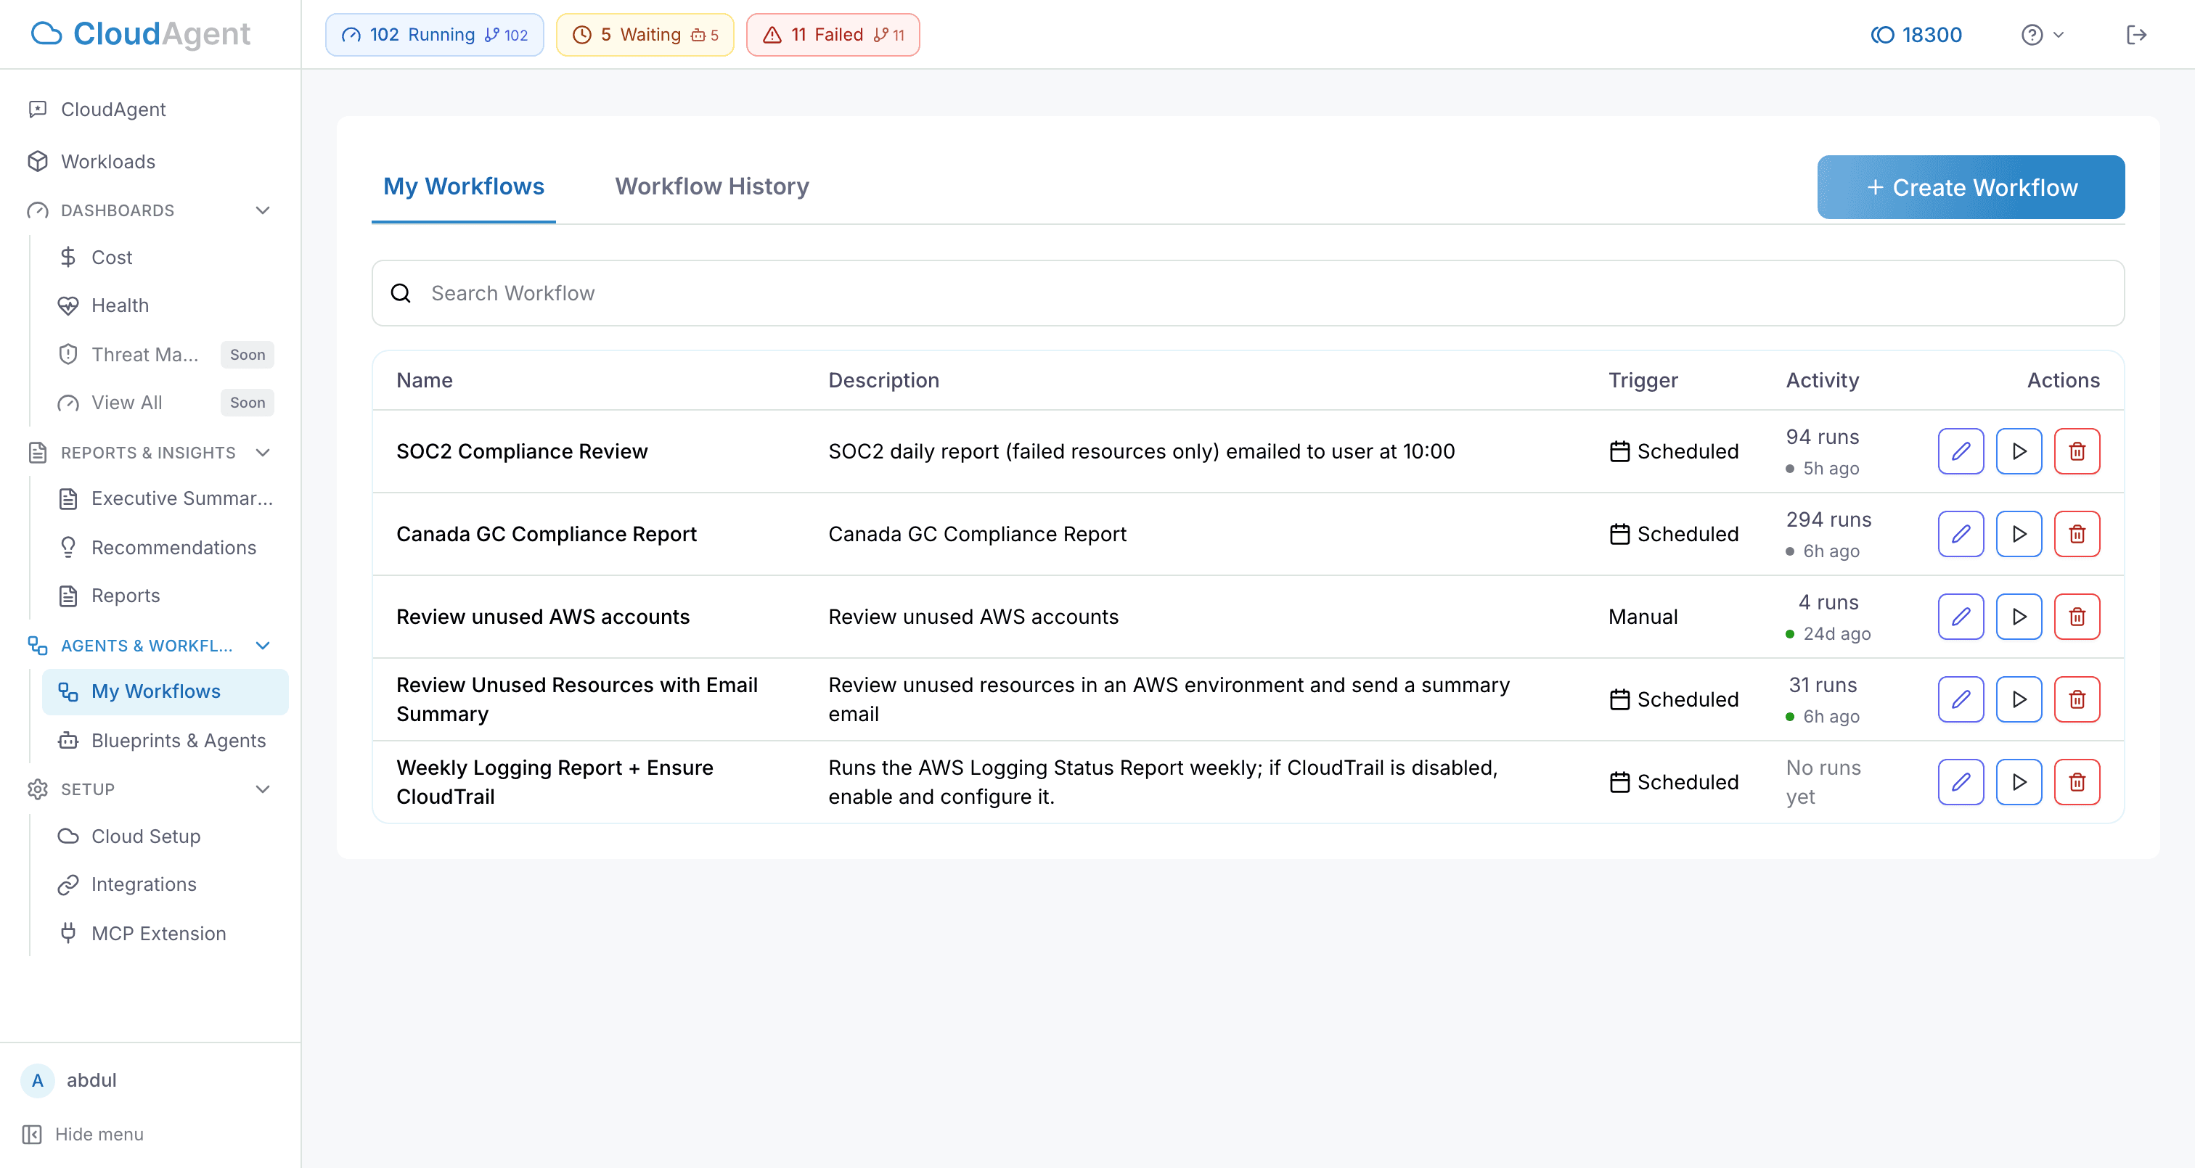
Task: Click the Create Workflow button
Action: click(1969, 186)
